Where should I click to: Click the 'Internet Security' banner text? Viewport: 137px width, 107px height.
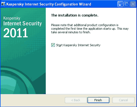tap(23, 23)
